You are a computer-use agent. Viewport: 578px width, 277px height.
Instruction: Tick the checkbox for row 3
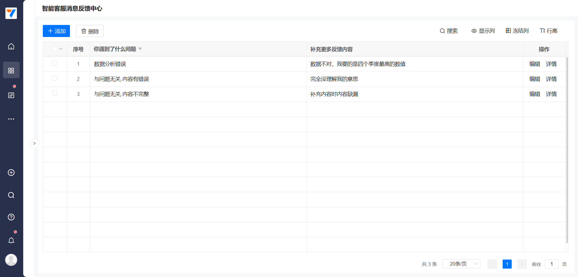(x=55, y=93)
